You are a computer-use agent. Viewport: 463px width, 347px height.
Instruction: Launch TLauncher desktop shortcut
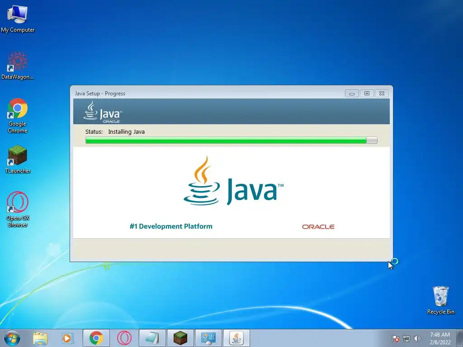(18, 159)
